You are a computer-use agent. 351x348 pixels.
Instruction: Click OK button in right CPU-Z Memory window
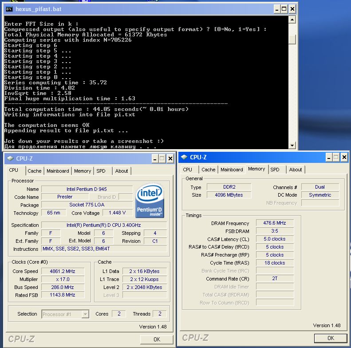[331, 338]
